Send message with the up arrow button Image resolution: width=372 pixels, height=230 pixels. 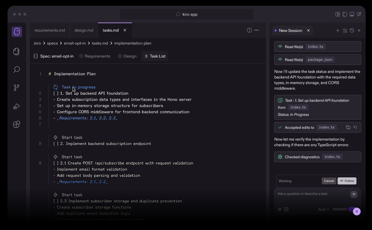(354, 195)
